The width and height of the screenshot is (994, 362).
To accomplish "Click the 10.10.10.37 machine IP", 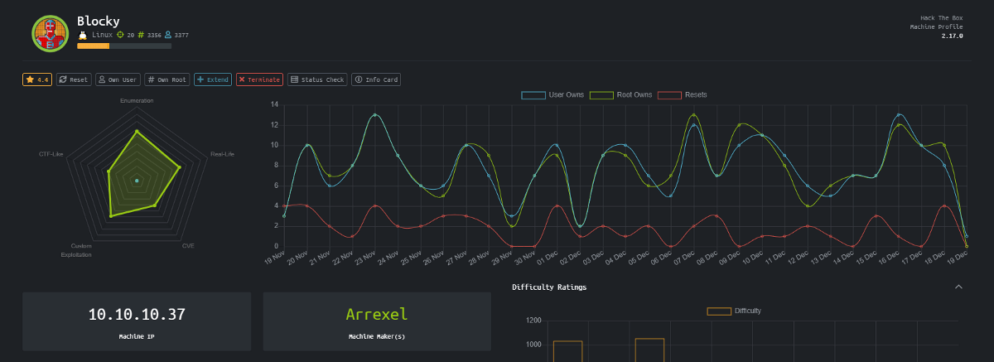I will click(x=137, y=315).
